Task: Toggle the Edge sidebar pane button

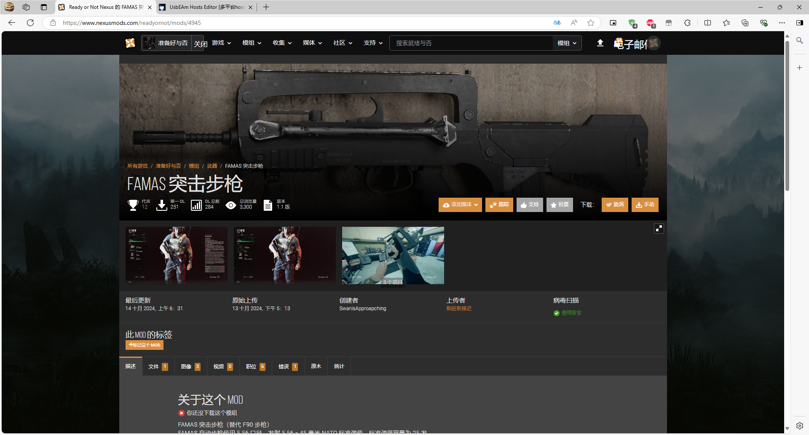Action: coord(799,23)
